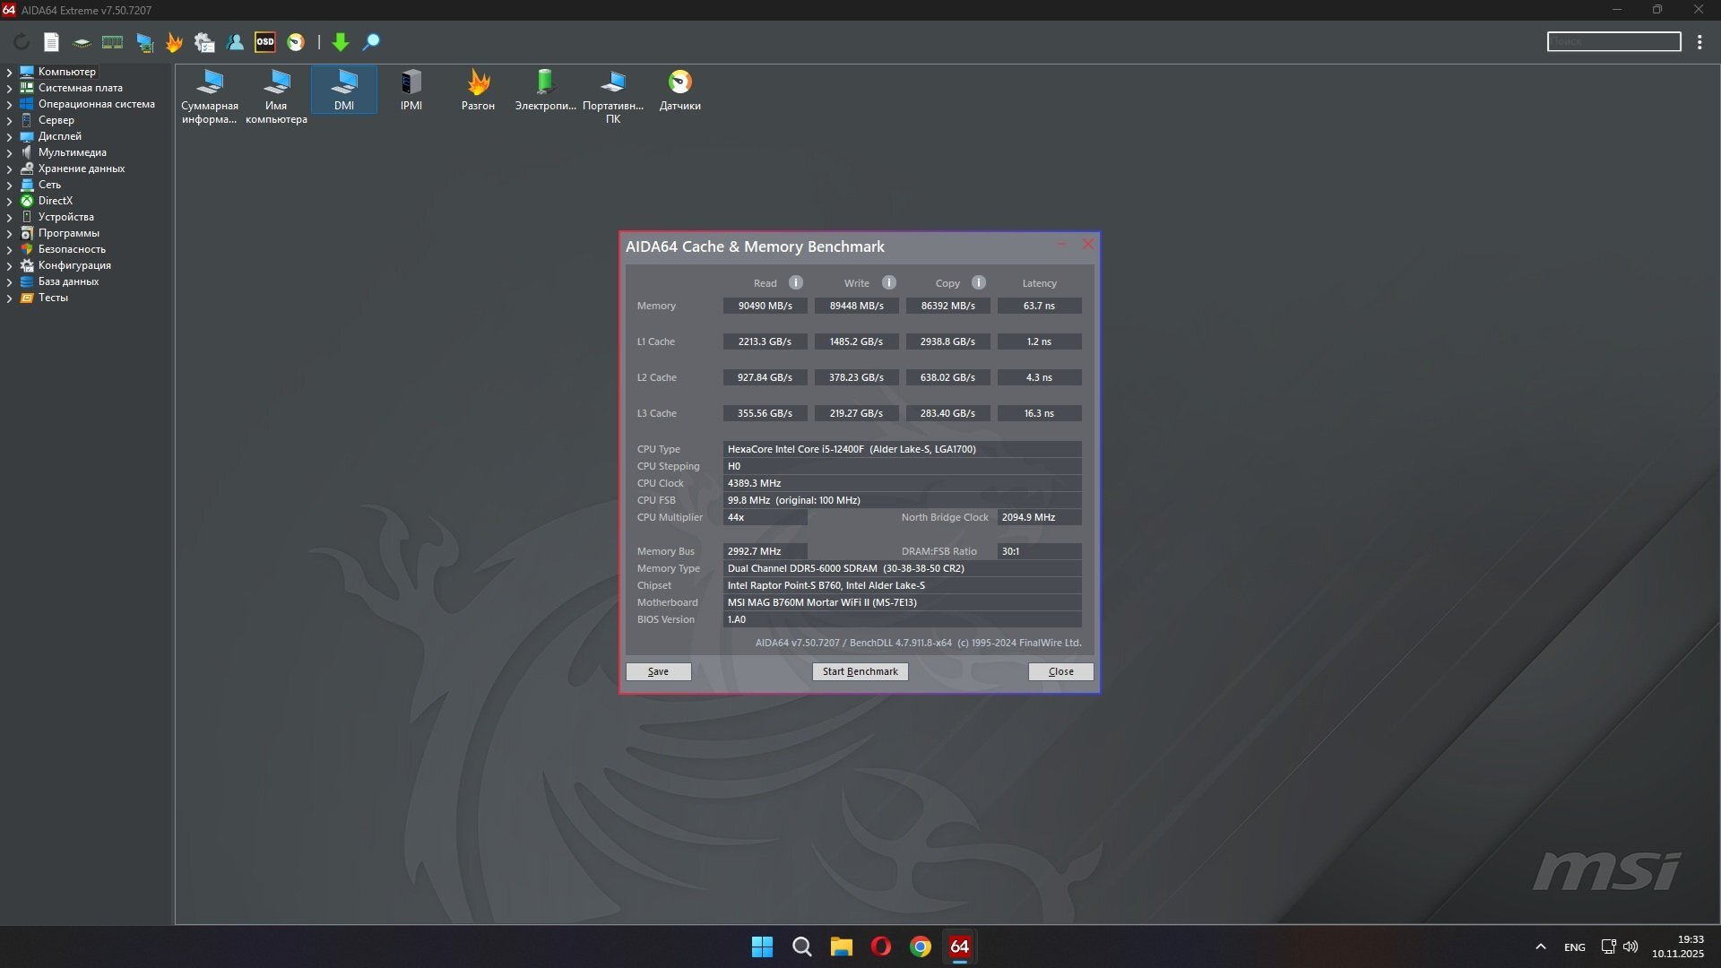This screenshot has height=968, width=1721.
Task: Click the search input field at top right
Action: [1613, 41]
